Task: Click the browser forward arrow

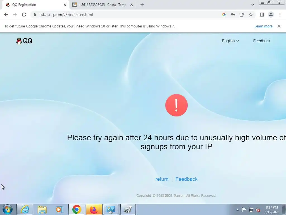Action: pyautogui.click(x=15, y=15)
